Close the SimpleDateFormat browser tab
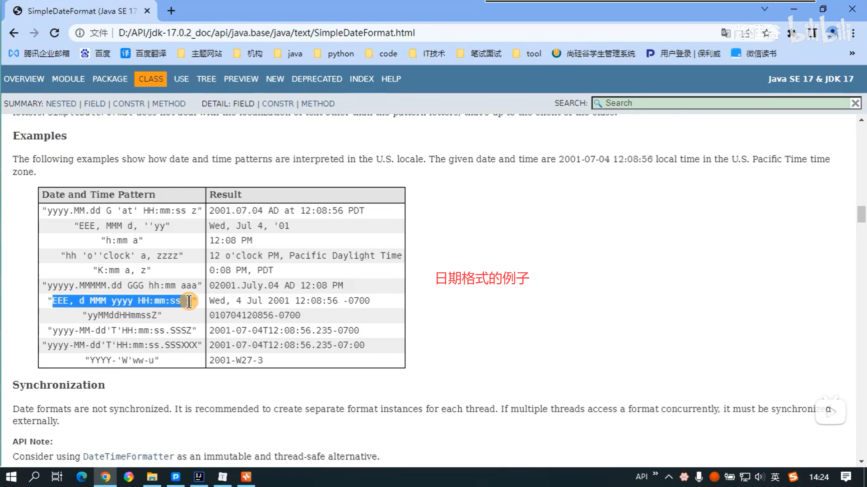Screen dimensions: 867x487 [147, 11]
